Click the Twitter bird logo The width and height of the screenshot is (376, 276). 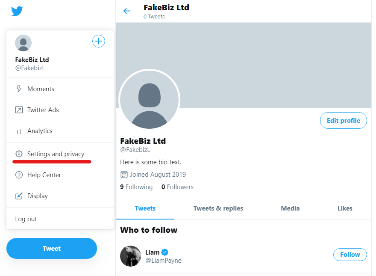16,11
